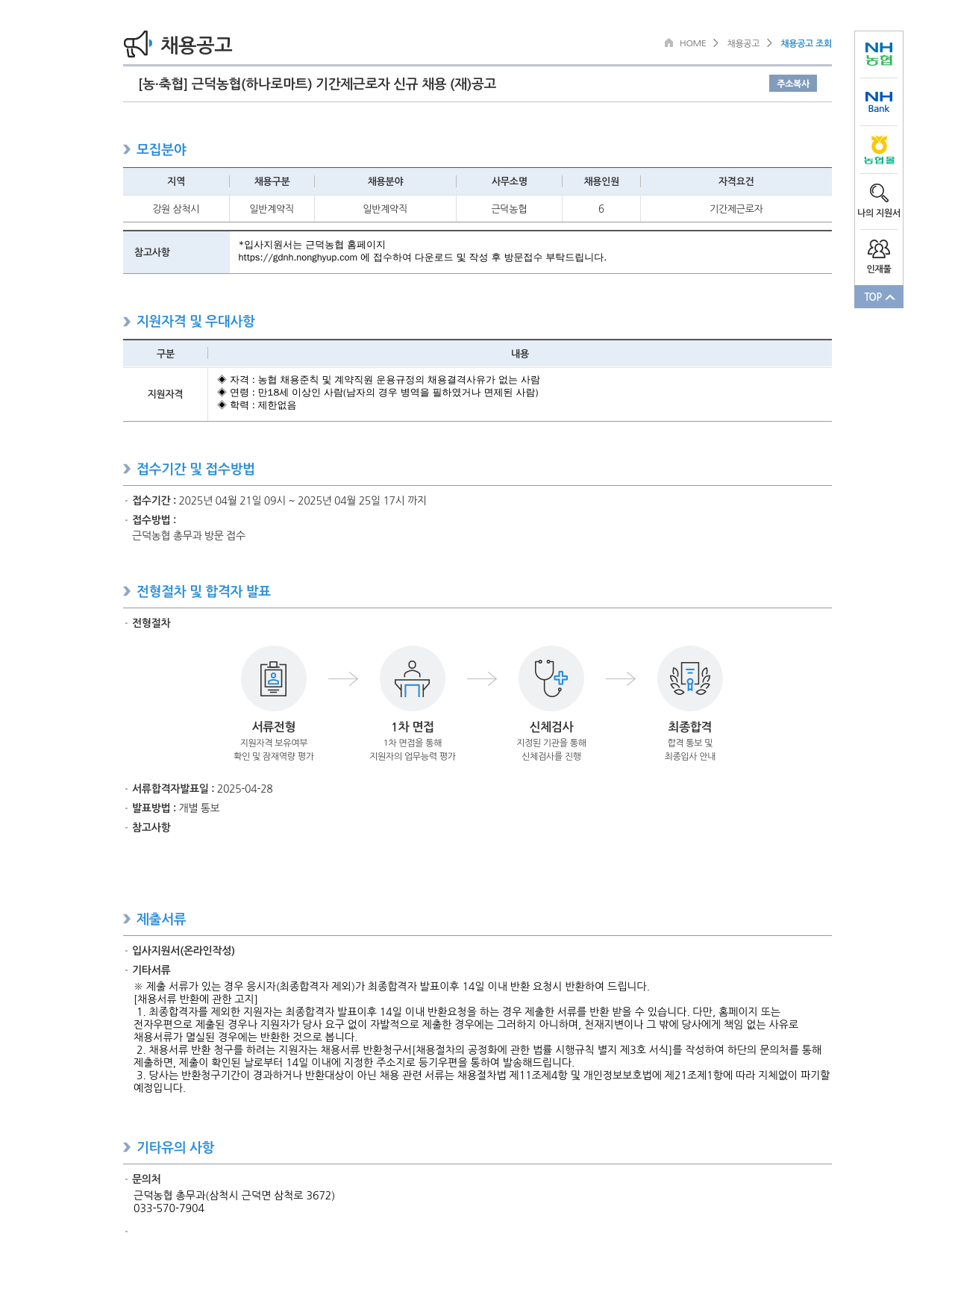This screenshot has width=955, height=1289.
Task: Open 인재풀 sidebar link text
Action: pos(879,269)
